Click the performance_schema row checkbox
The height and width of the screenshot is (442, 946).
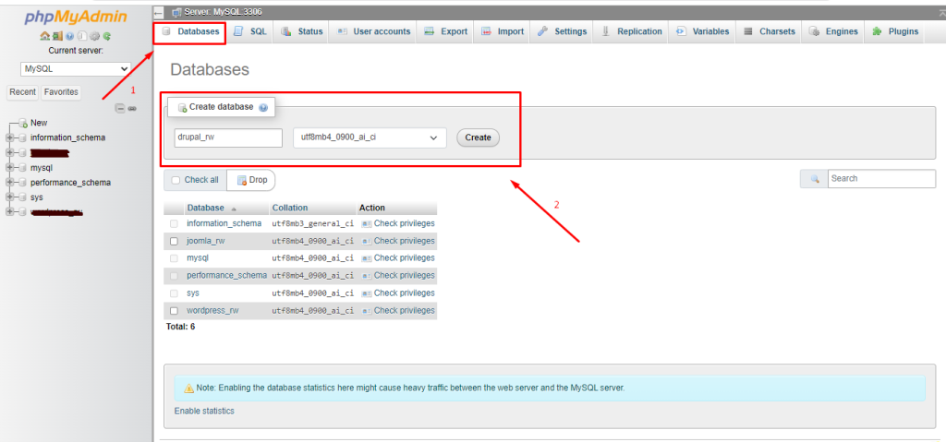point(174,276)
